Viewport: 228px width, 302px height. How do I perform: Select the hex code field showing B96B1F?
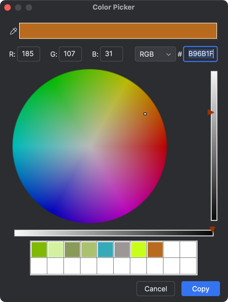click(x=200, y=54)
